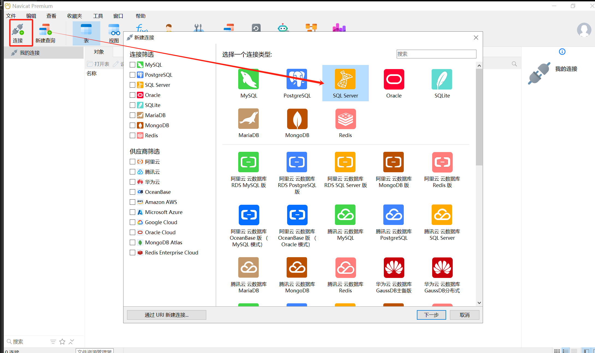Select the MySQL connection type icon
Screen dimensions: 595x353
click(x=248, y=79)
